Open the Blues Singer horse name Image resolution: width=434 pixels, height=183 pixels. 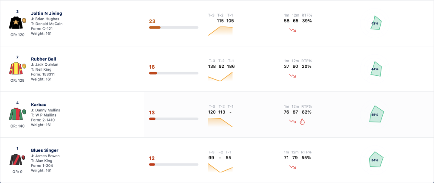[x=45, y=150]
